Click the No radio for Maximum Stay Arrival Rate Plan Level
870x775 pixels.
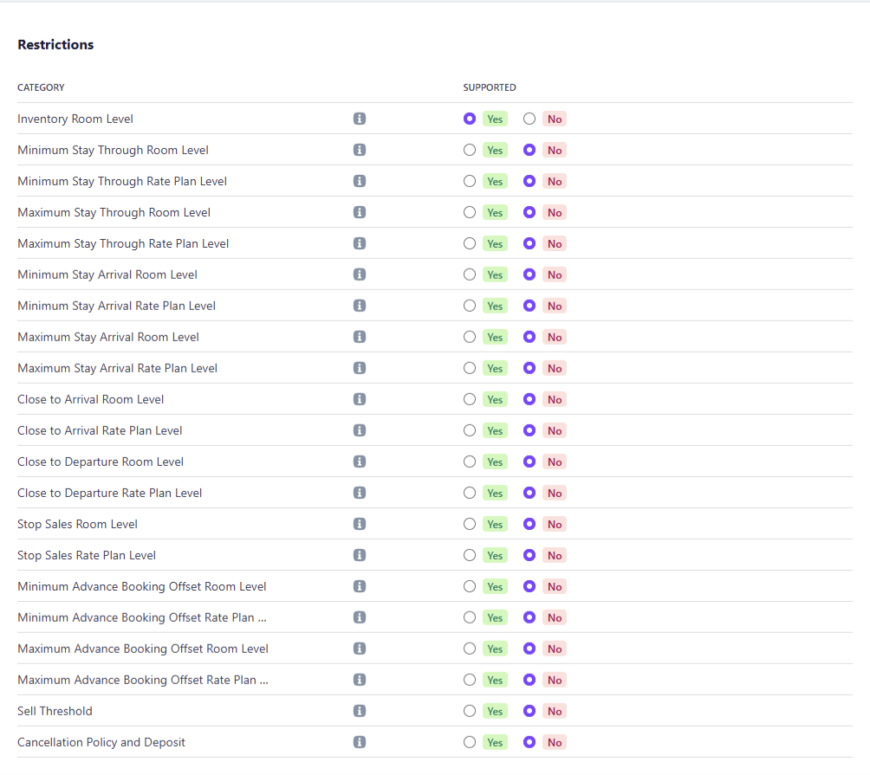pos(529,368)
